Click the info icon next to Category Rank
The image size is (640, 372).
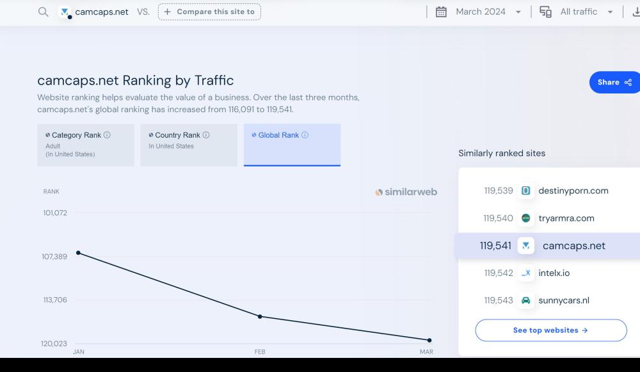tap(107, 135)
